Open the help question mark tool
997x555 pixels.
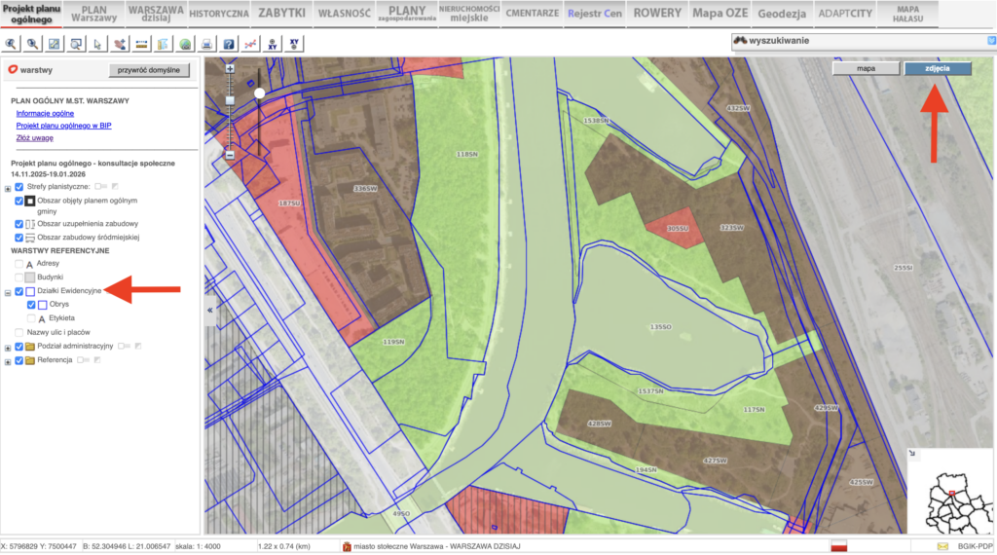coord(228,44)
